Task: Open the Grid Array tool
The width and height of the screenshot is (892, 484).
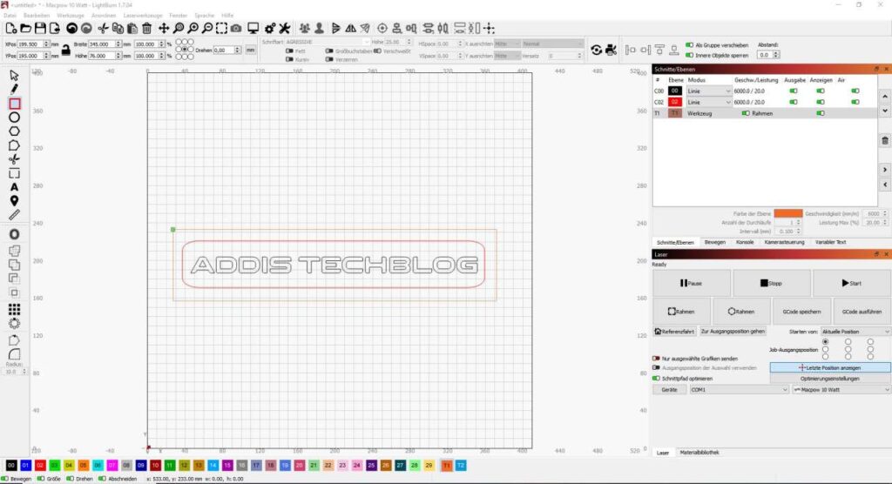Action: click(x=14, y=309)
